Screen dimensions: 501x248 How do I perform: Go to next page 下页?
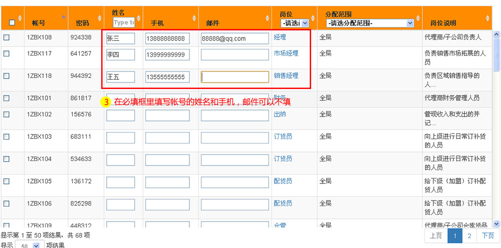click(x=488, y=236)
